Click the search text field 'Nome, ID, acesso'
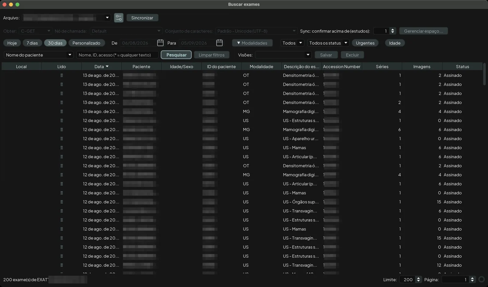 pos(117,55)
